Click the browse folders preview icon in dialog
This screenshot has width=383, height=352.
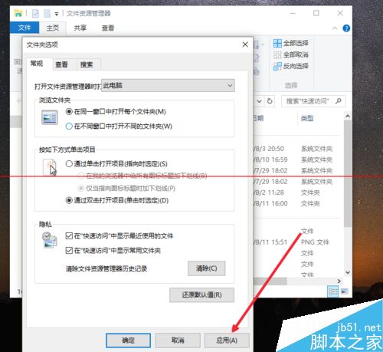pyautogui.click(x=50, y=117)
